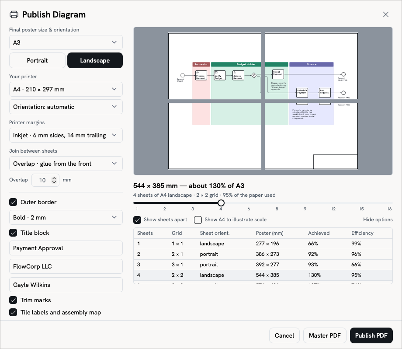
Task: Click the Payment Approval title field
Action: pyautogui.click(x=66, y=248)
